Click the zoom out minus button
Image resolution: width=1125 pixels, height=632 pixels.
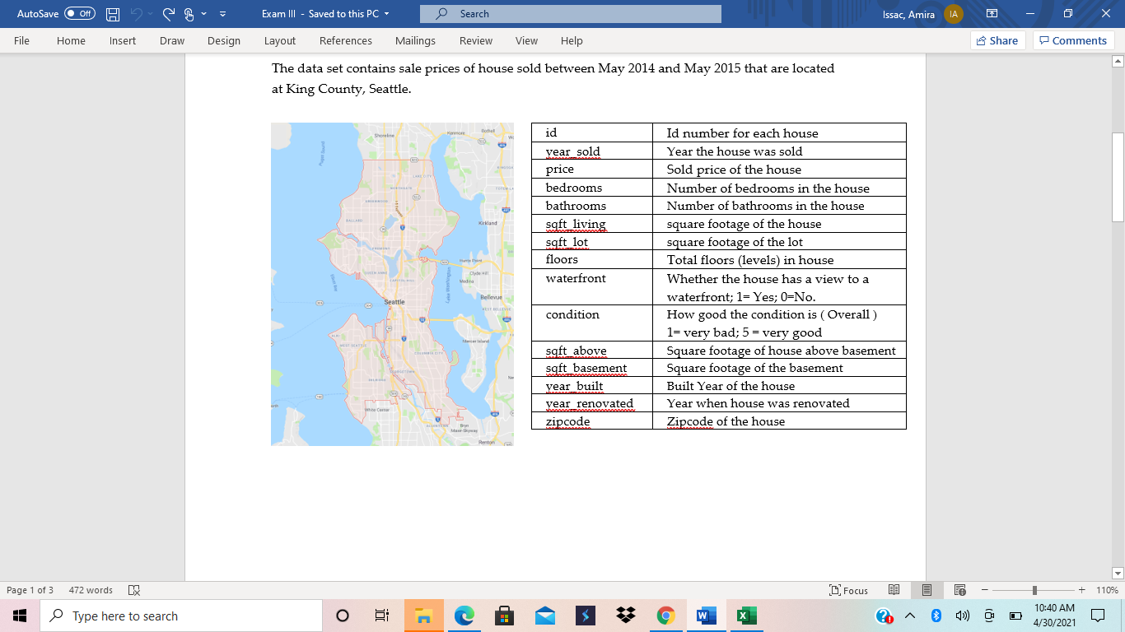(x=984, y=590)
